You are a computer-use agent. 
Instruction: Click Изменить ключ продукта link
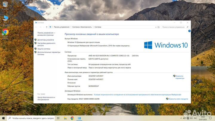tap(178, 99)
